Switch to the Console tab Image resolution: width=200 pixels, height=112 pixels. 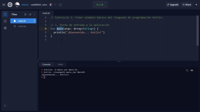tap(47, 64)
